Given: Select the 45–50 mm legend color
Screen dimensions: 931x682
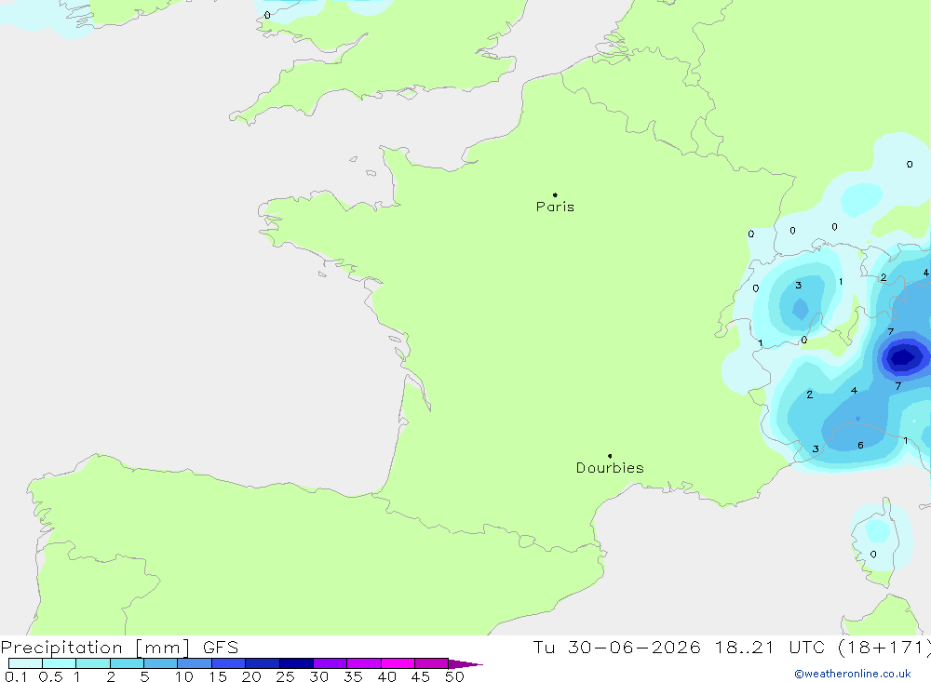Looking at the screenshot, I should [x=431, y=663].
